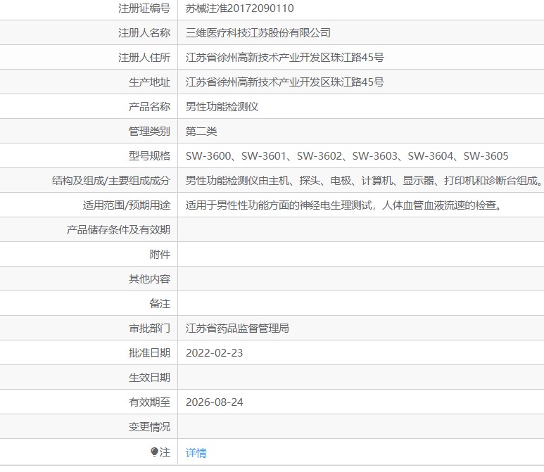The width and height of the screenshot is (544, 472).
Task: Select the structure description starting 男性功能检测仪由主机
Action: (365, 181)
